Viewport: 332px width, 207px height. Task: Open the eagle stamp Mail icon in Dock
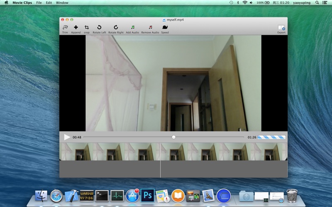coord(208,196)
